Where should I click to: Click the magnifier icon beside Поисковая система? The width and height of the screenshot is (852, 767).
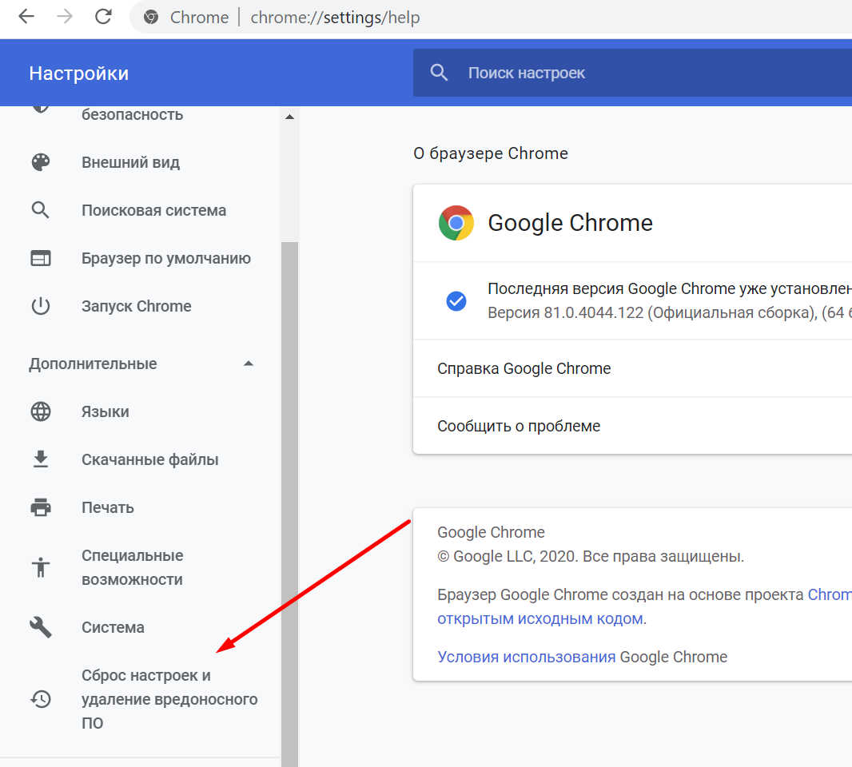pyautogui.click(x=41, y=211)
